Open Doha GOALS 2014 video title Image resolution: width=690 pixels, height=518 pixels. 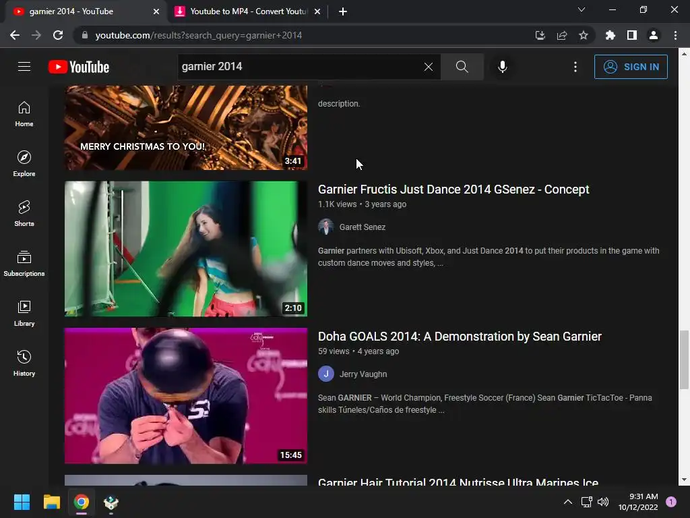[x=460, y=337]
